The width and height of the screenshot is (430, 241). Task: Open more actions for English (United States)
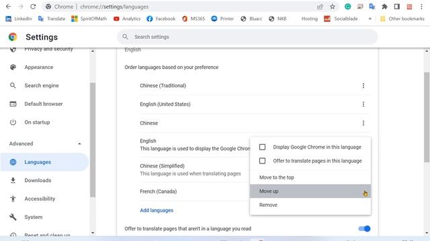pos(363,104)
